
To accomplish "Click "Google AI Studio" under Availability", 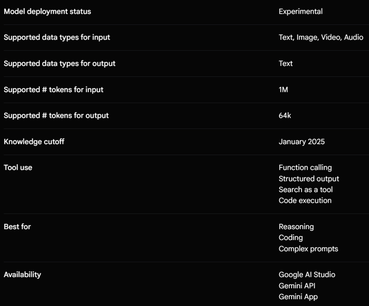I will (307, 275).
